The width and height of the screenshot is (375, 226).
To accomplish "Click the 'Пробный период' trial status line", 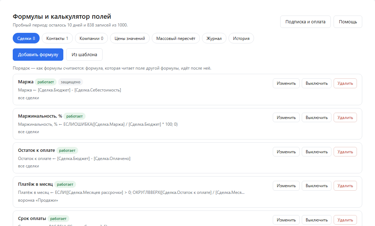I will (x=70, y=25).
